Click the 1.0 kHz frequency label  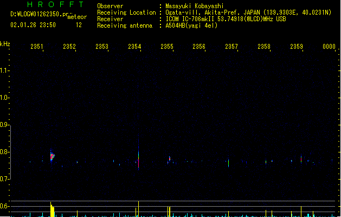(x=4, y=98)
